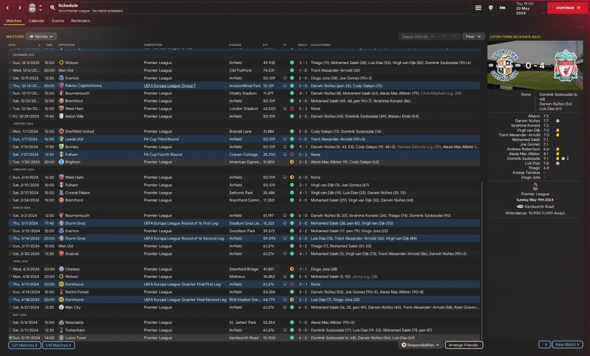Tick the selection circle on the Crystal Palace row
Image resolution: width=590 pixels, height=356 pixels.
[x=10, y=193]
